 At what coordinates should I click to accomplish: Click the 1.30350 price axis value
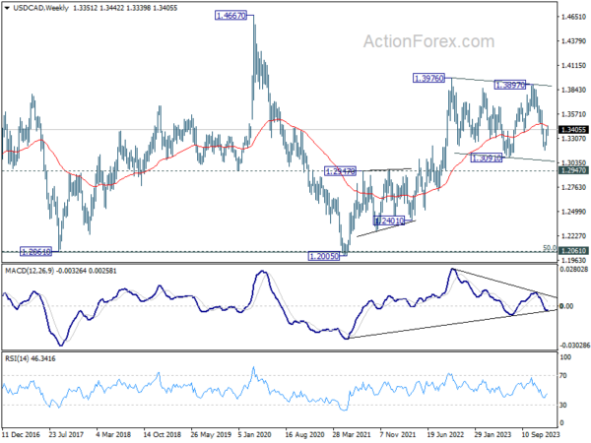(x=573, y=162)
